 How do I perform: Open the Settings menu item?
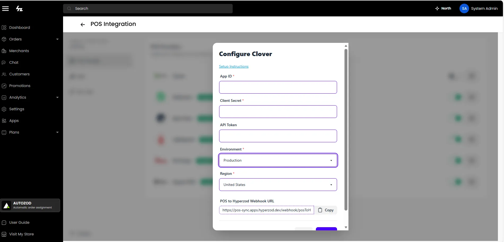pyautogui.click(x=17, y=109)
